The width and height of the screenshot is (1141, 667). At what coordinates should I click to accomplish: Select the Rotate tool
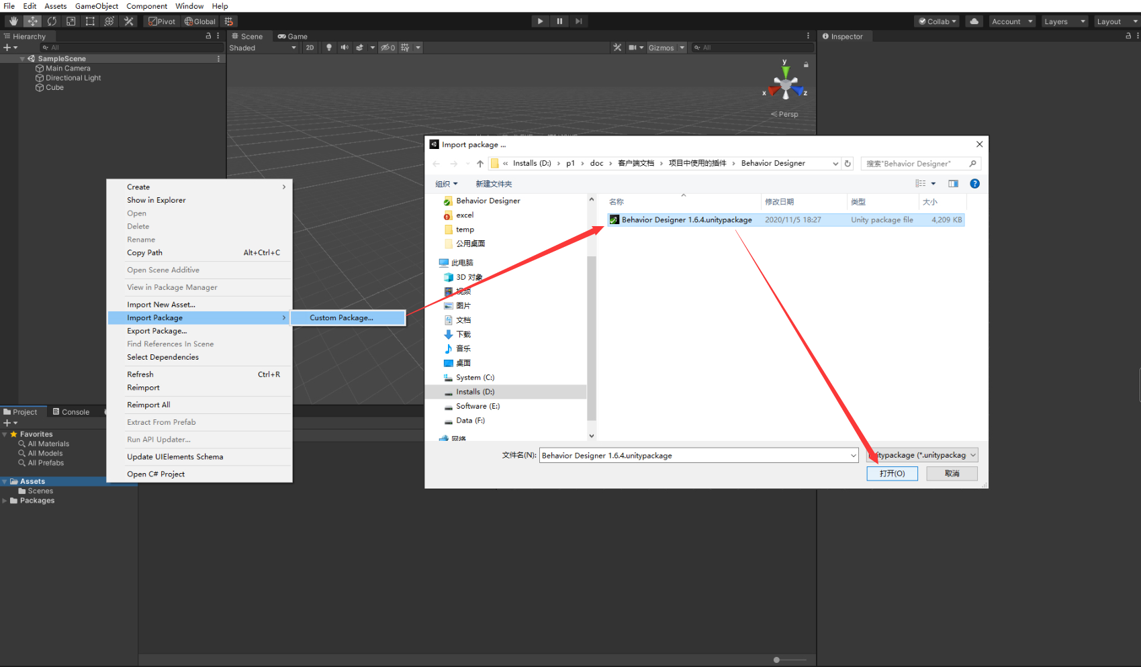52,21
